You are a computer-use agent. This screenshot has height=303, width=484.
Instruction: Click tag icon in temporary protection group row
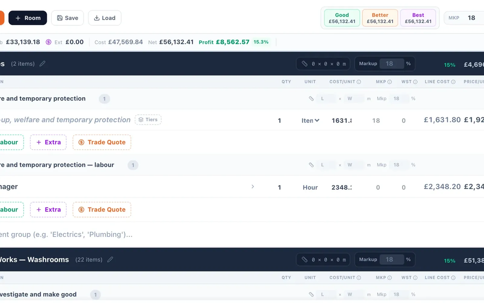(x=311, y=98)
